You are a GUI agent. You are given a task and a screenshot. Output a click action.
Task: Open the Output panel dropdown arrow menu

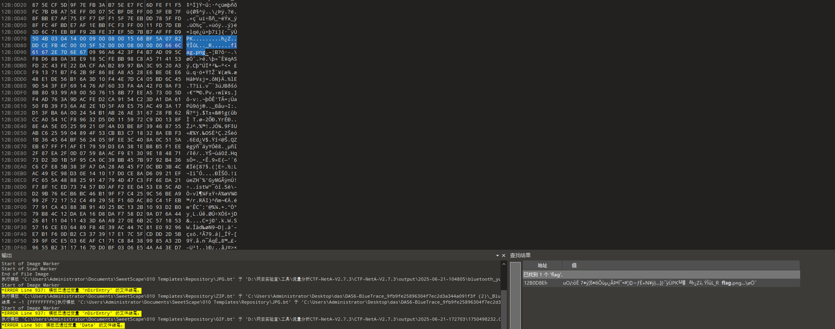tap(496, 256)
